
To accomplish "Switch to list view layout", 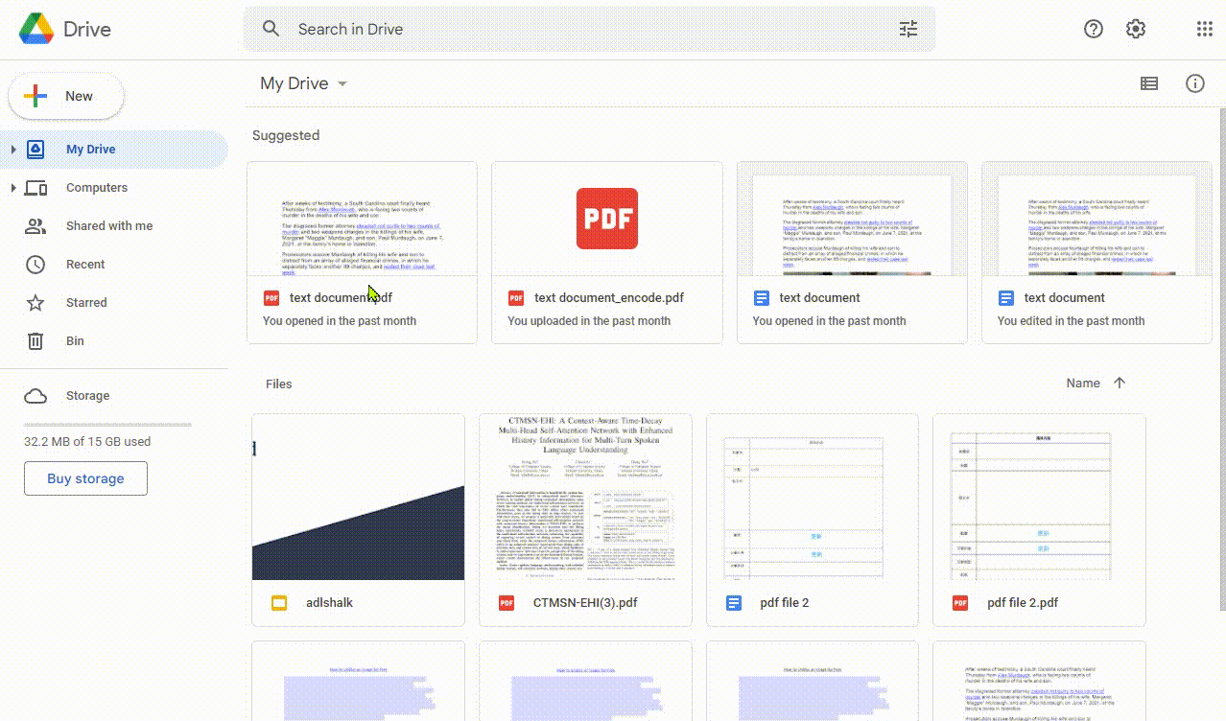I will 1148,83.
